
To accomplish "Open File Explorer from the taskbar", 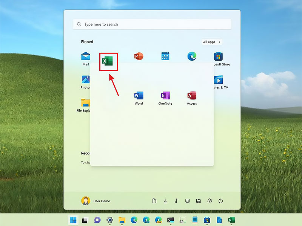I will [122, 220].
